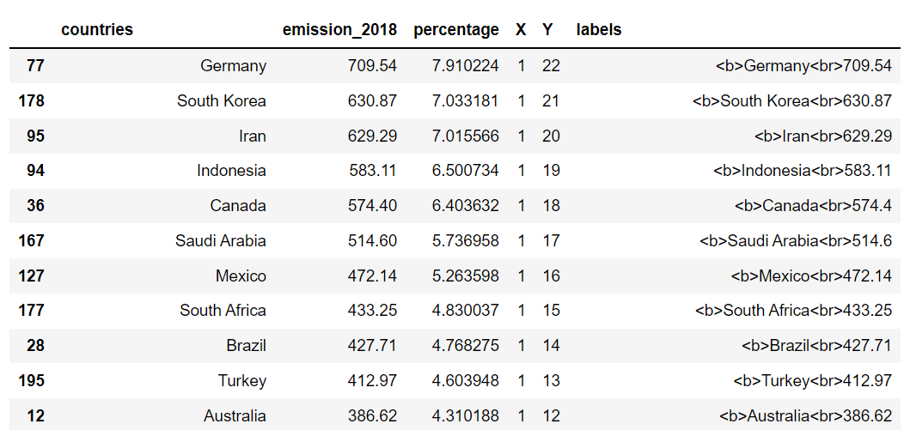Select the percentage column header
904x430 pixels.
[x=456, y=29]
